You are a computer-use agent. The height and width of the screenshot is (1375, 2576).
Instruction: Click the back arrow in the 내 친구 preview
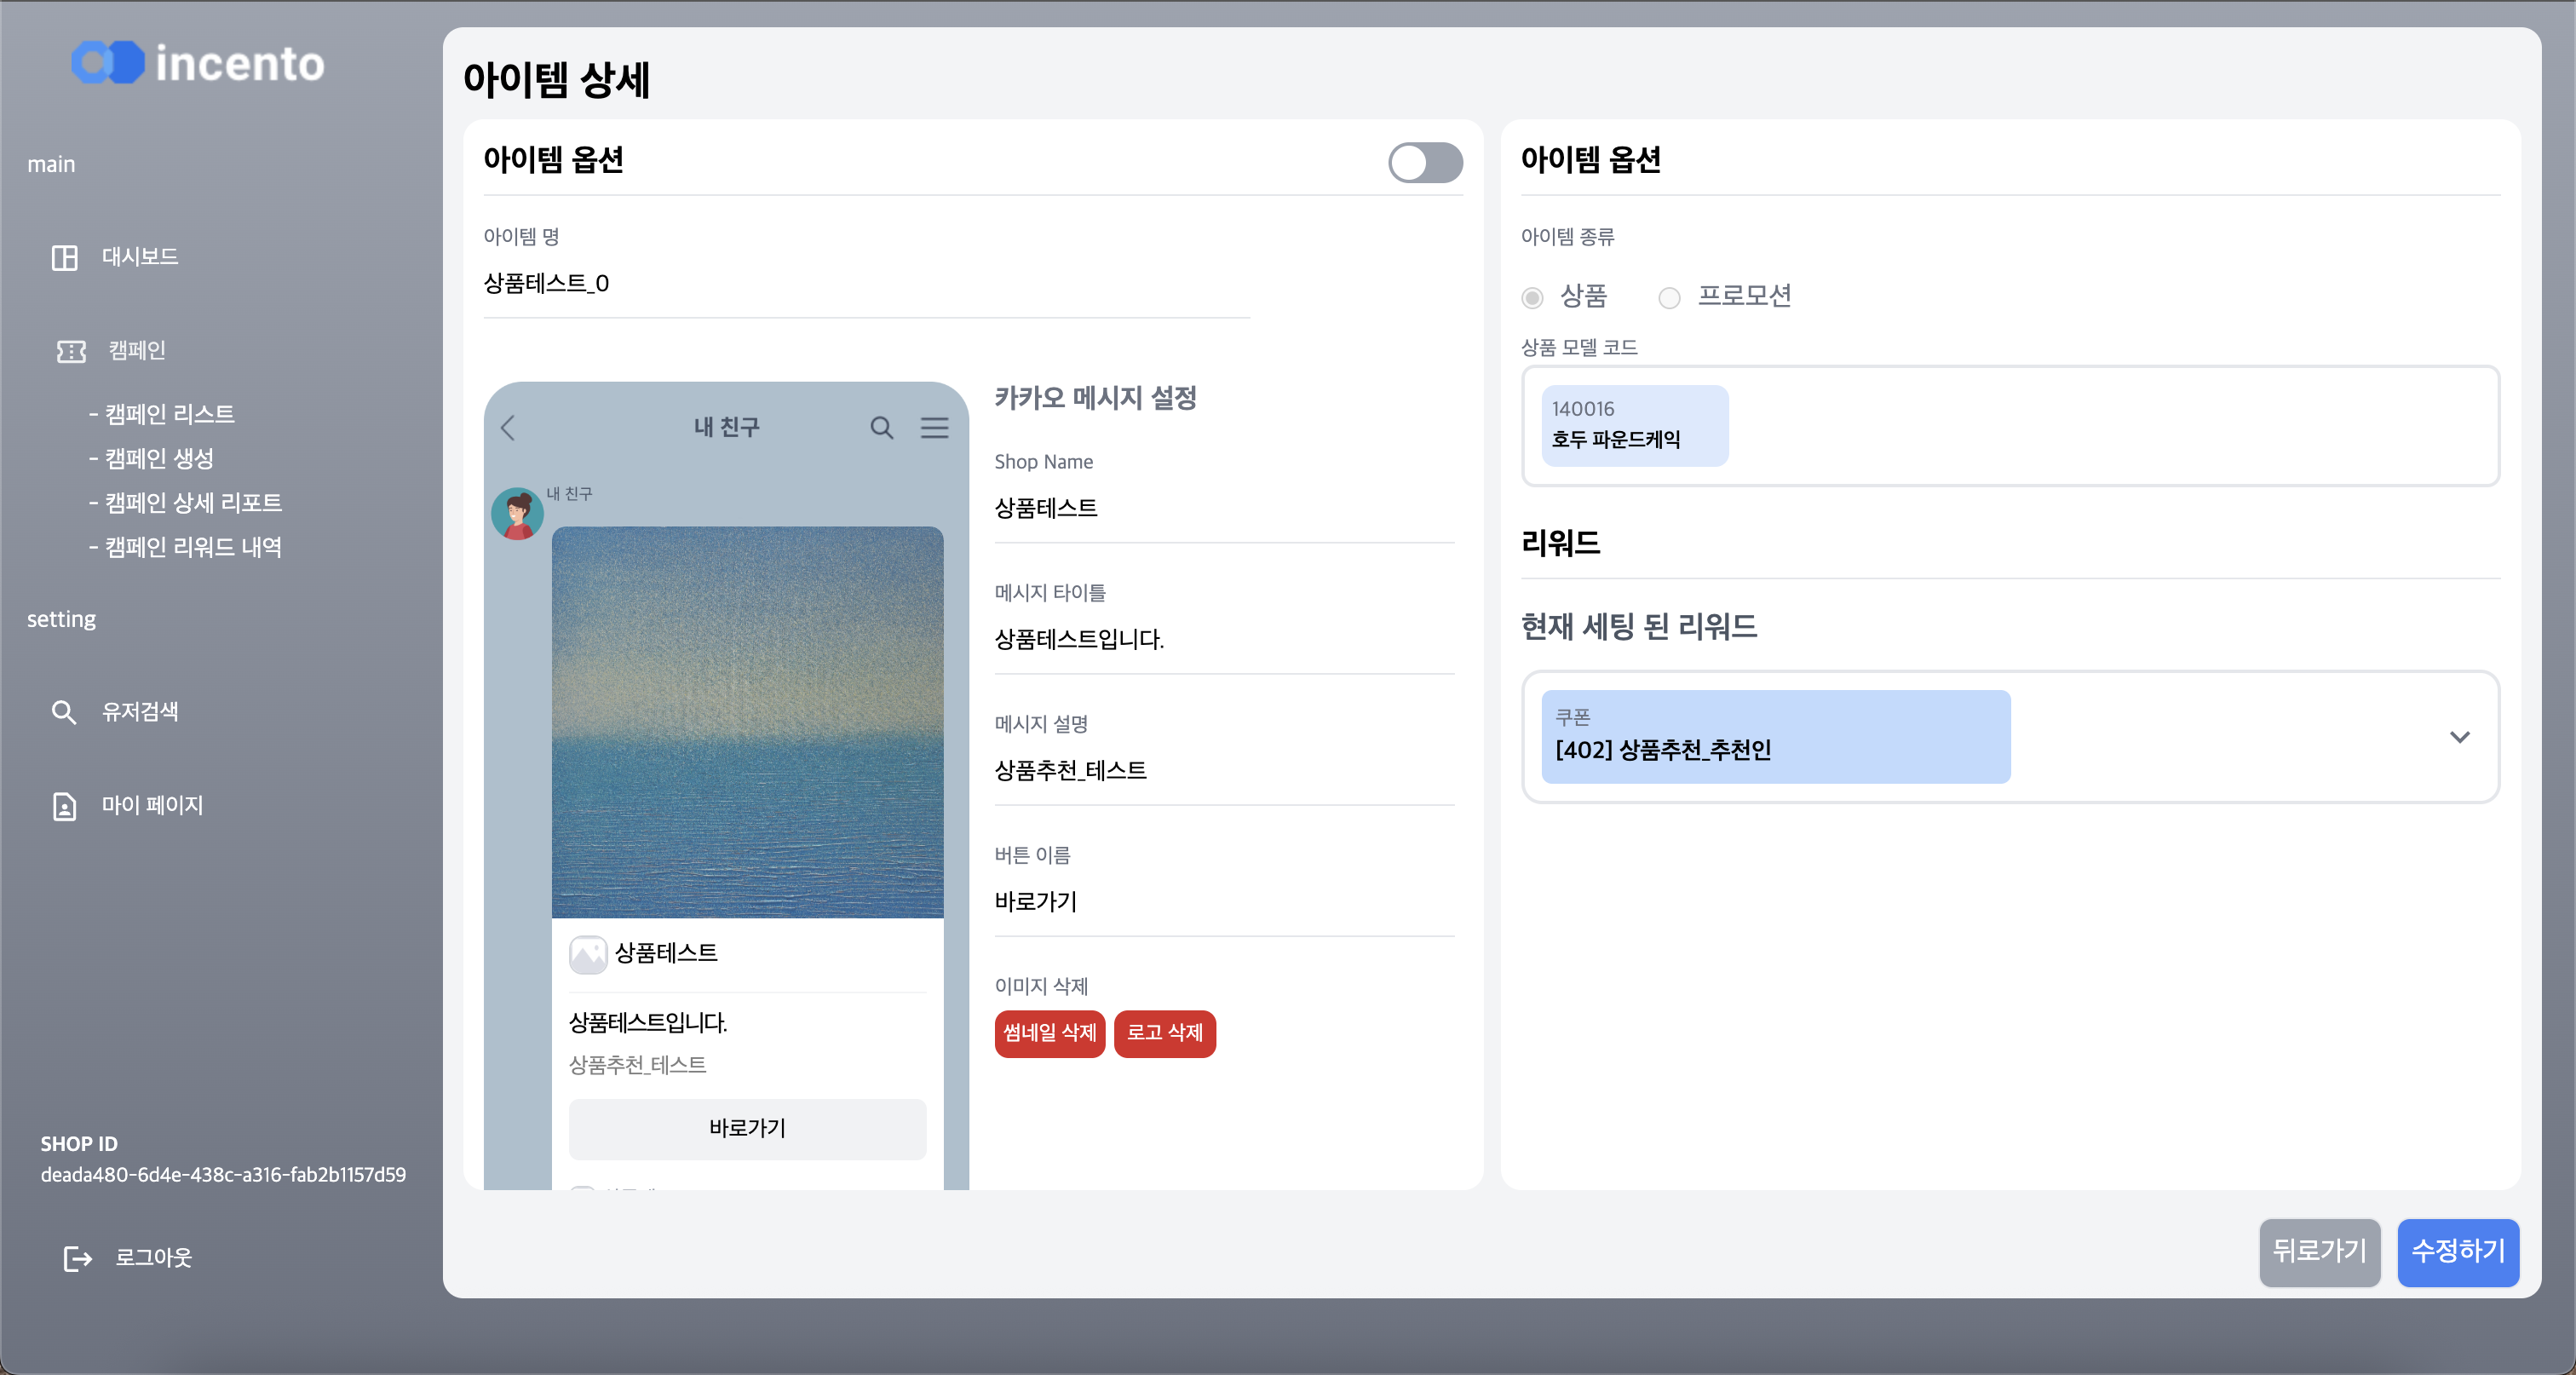pos(507,427)
